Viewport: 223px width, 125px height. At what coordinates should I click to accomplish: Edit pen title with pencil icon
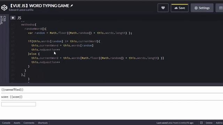(72, 6)
